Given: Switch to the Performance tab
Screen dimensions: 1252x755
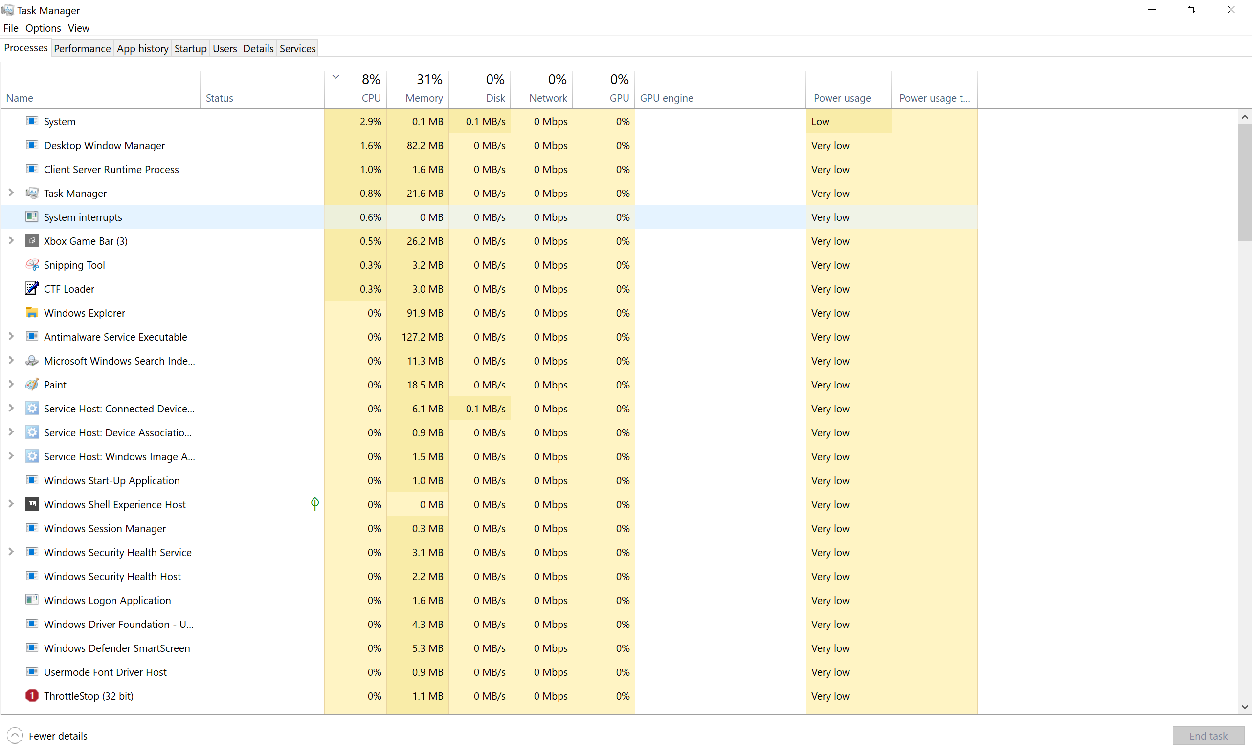Looking at the screenshot, I should 82,48.
